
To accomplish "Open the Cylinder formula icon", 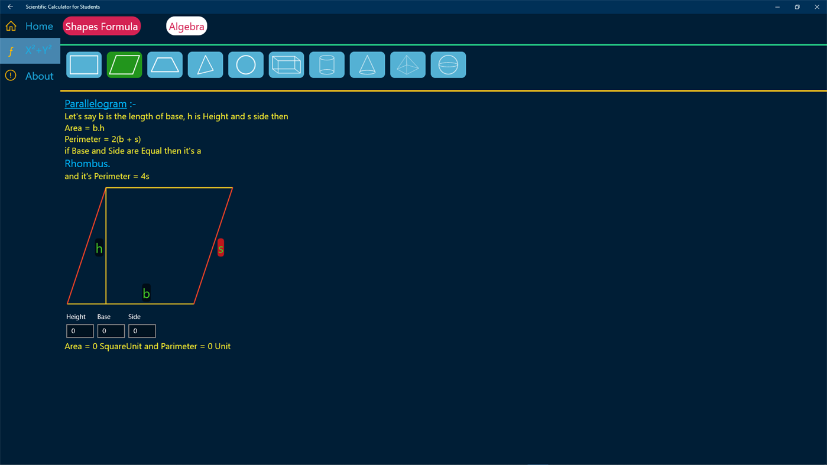I will 326,64.
